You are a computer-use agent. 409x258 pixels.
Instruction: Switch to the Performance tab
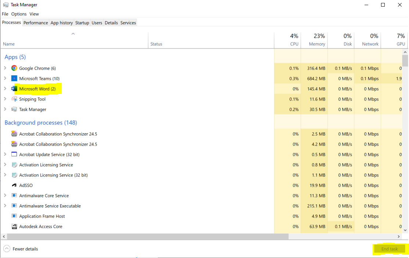(35, 22)
